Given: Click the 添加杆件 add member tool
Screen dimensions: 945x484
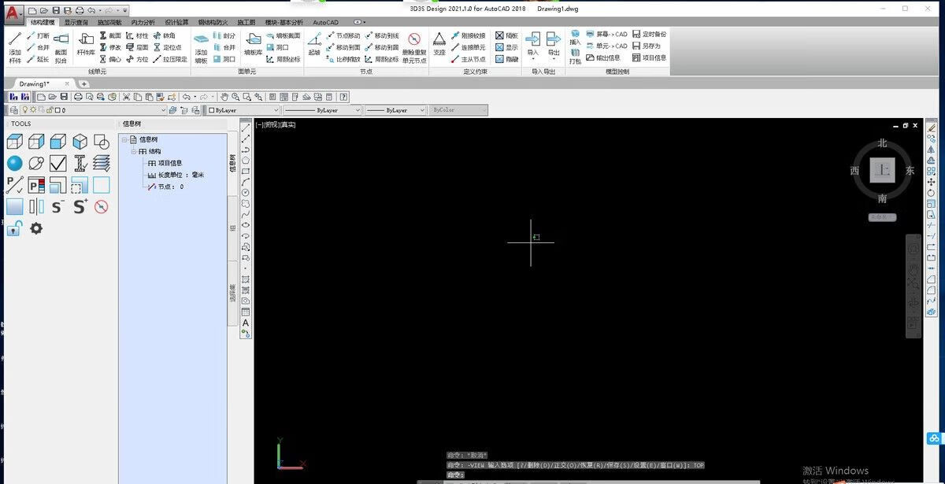Looking at the screenshot, I should coord(15,46).
